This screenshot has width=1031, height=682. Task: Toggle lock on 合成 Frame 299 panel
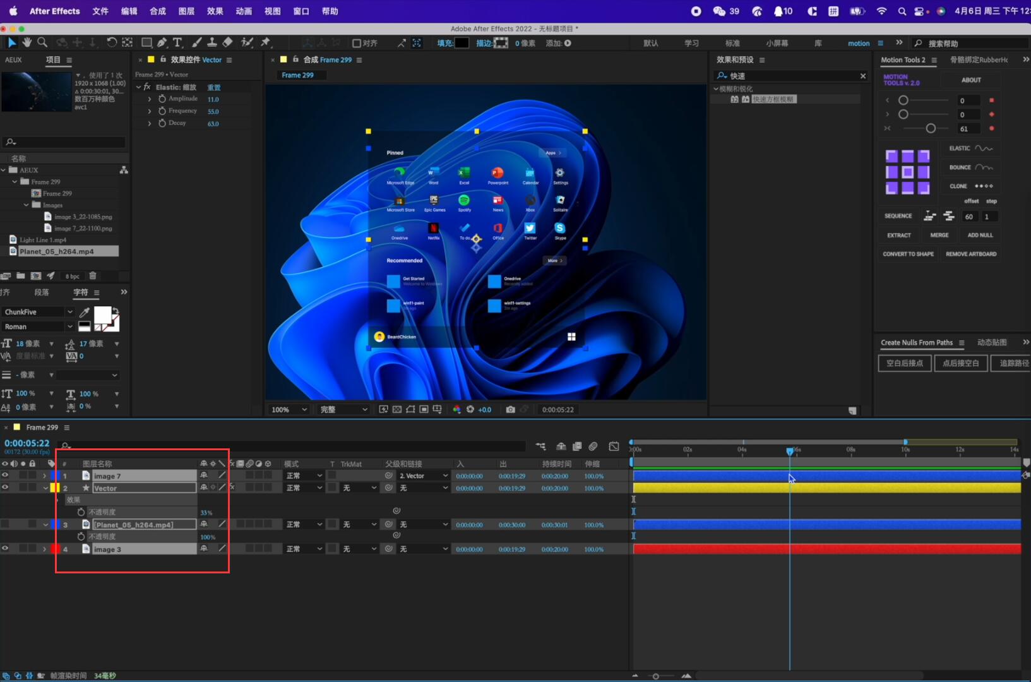[x=295, y=59]
